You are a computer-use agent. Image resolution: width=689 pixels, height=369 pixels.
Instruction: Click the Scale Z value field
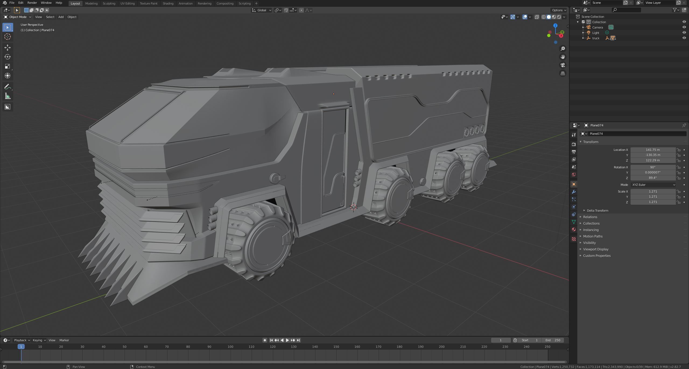653,202
